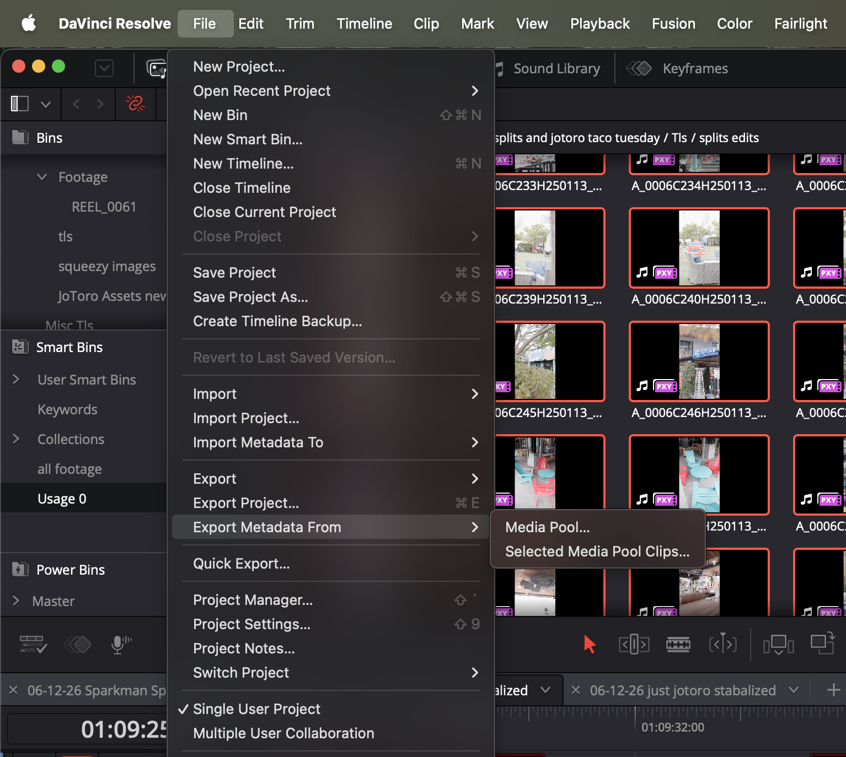This screenshot has height=757, width=846.
Task: Open dropdown on just jotoro stabalized tab
Action: tap(794, 690)
